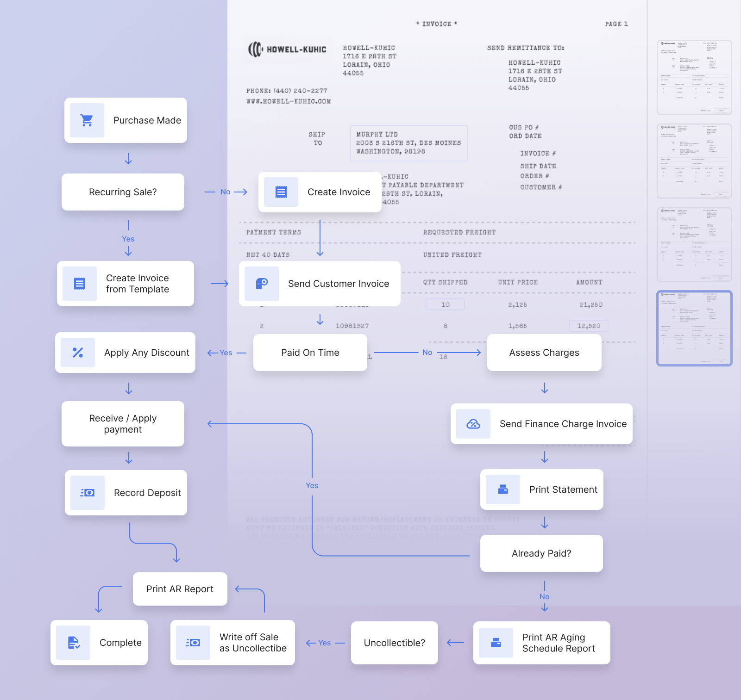Select the Recurring Sale? decision node
Screen dimensions: 741x700
(123, 192)
